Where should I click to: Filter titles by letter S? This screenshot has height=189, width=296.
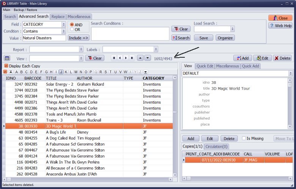click(x=105, y=72)
